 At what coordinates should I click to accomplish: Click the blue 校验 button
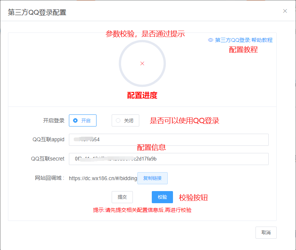coord(162,197)
